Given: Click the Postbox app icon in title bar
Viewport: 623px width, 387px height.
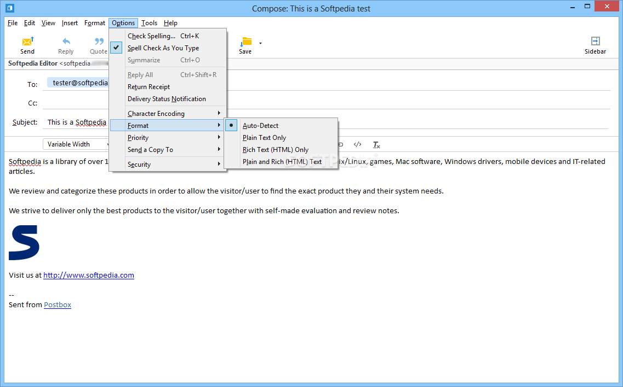Looking at the screenshot, I should [10, 8].
